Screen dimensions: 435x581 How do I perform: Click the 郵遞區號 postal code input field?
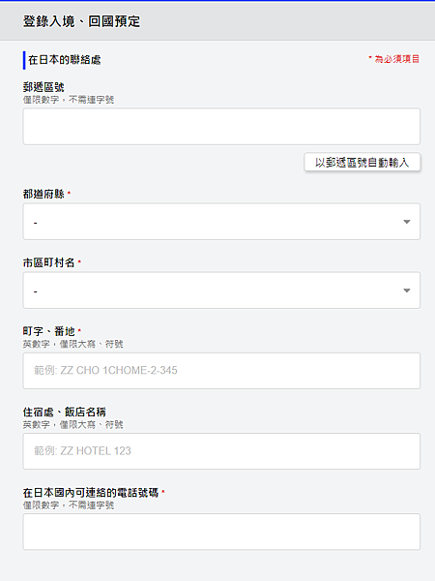tap(221, 126)
